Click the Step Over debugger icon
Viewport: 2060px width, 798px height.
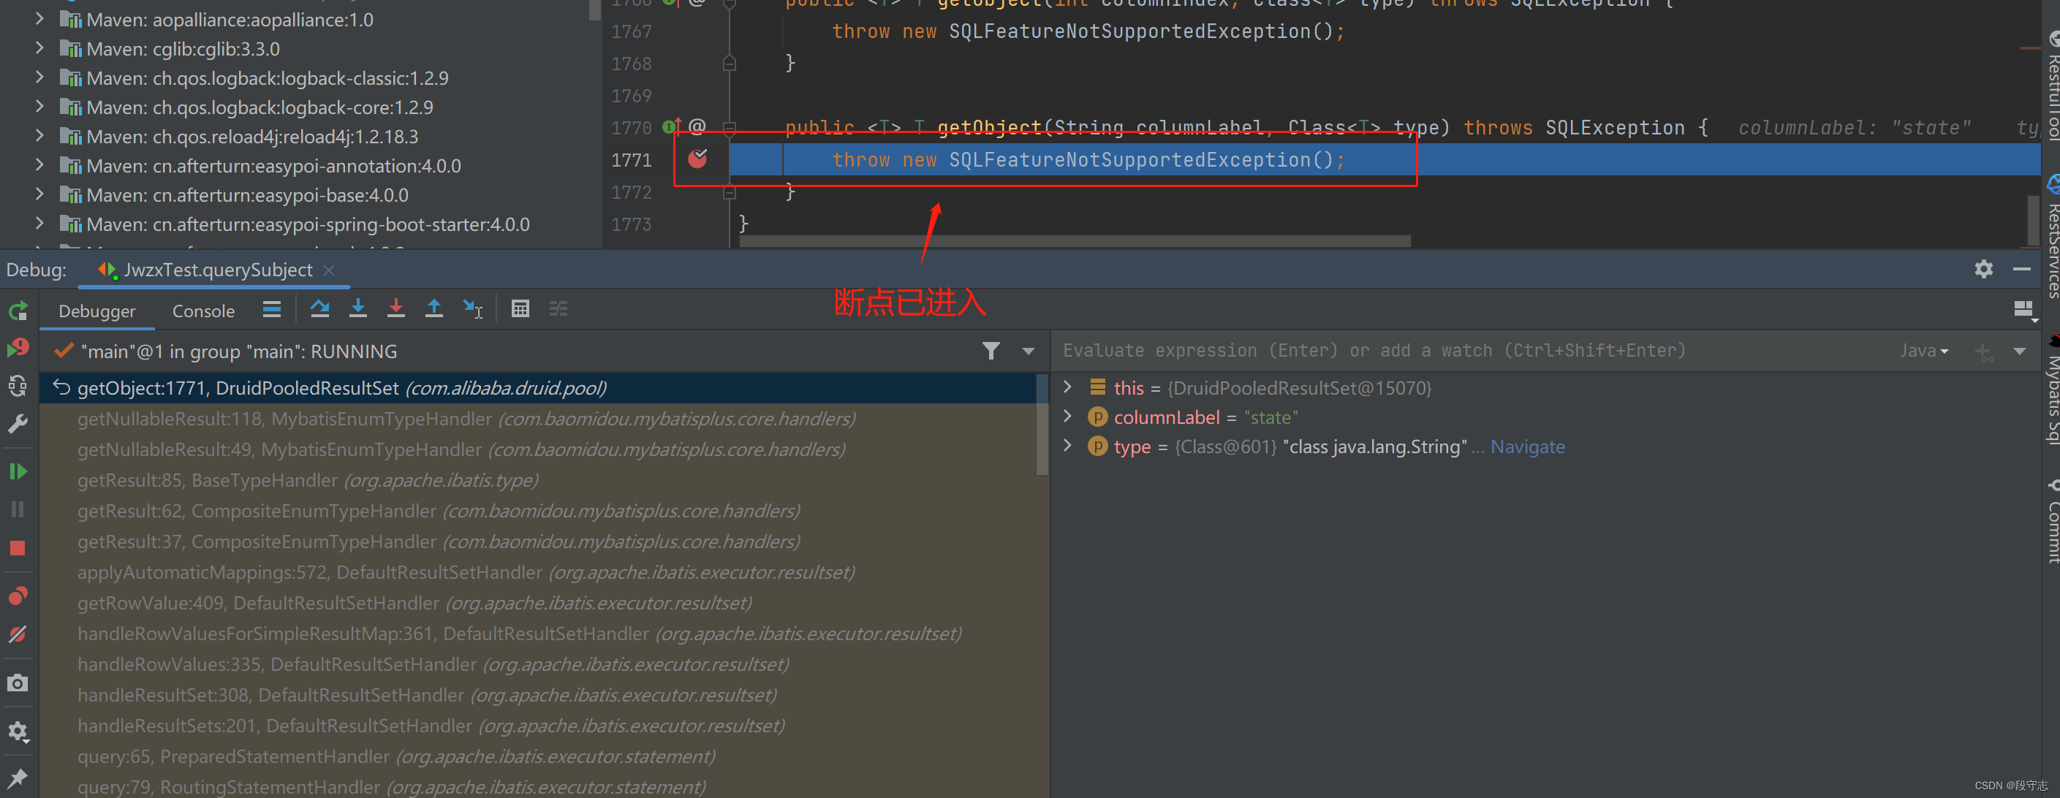point(320,308)
